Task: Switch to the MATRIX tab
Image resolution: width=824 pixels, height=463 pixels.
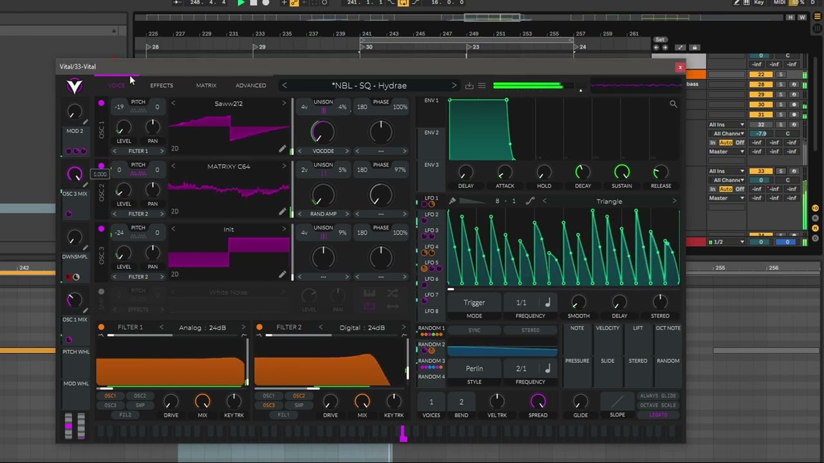Action: click(206, 86)
